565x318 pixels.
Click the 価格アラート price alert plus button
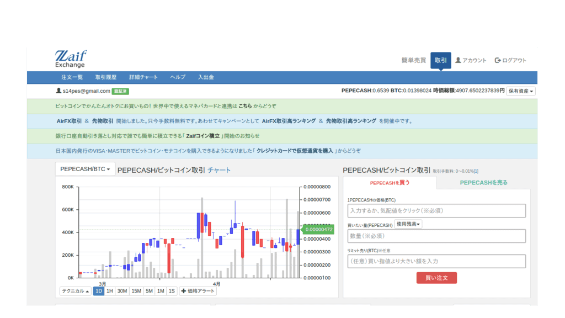[x=198, y=291]
